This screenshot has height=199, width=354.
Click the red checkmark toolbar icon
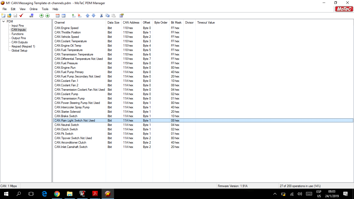21,16
